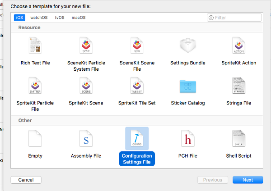Focus the Filter text field
The image size is (271, 191).
click(234, 18)
